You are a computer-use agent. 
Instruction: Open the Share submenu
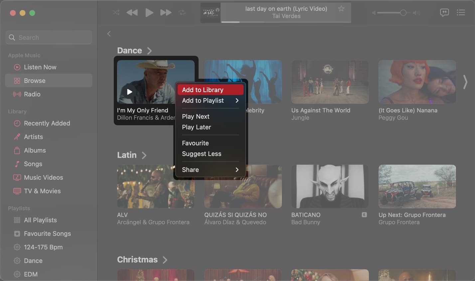click(210, 170)
